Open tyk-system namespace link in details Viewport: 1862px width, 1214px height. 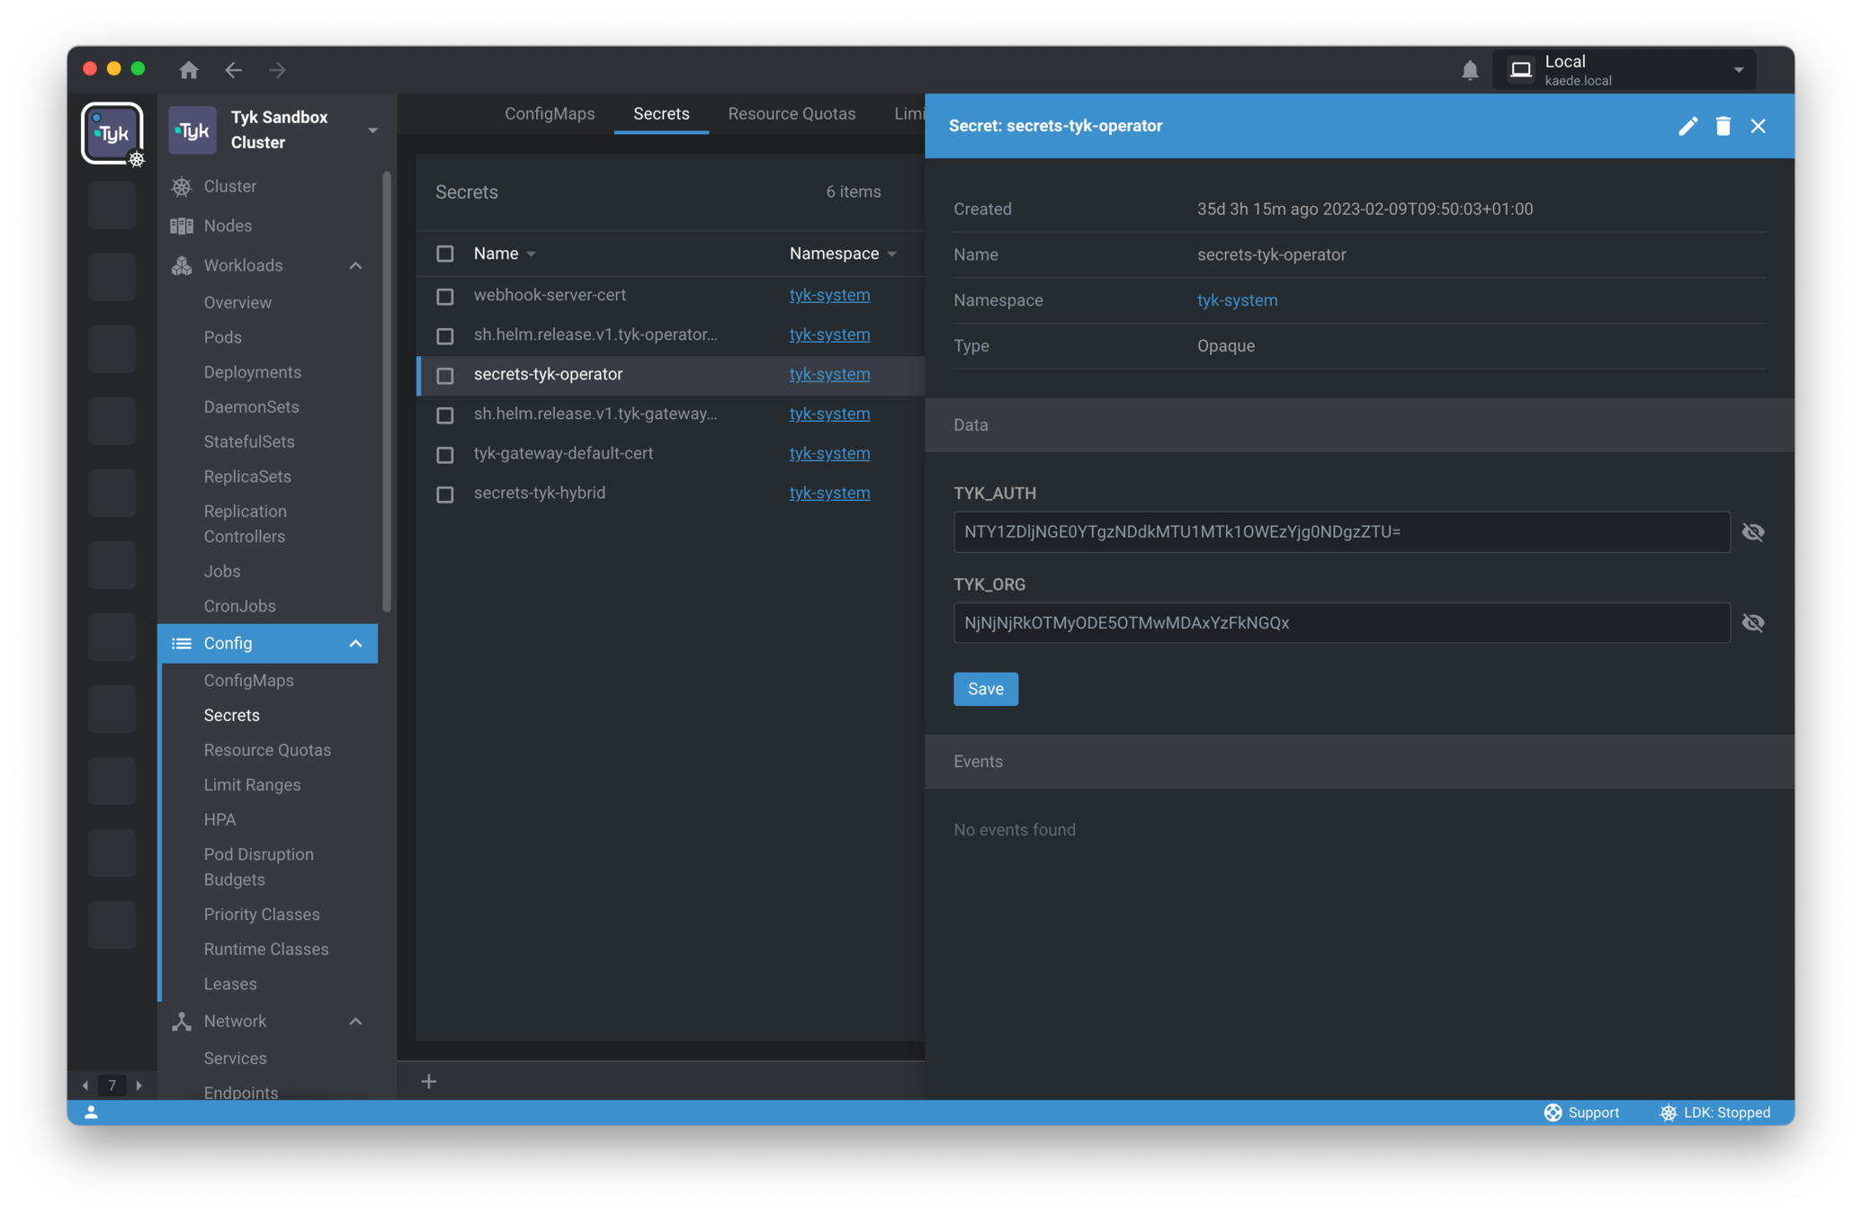[1237, 300]
